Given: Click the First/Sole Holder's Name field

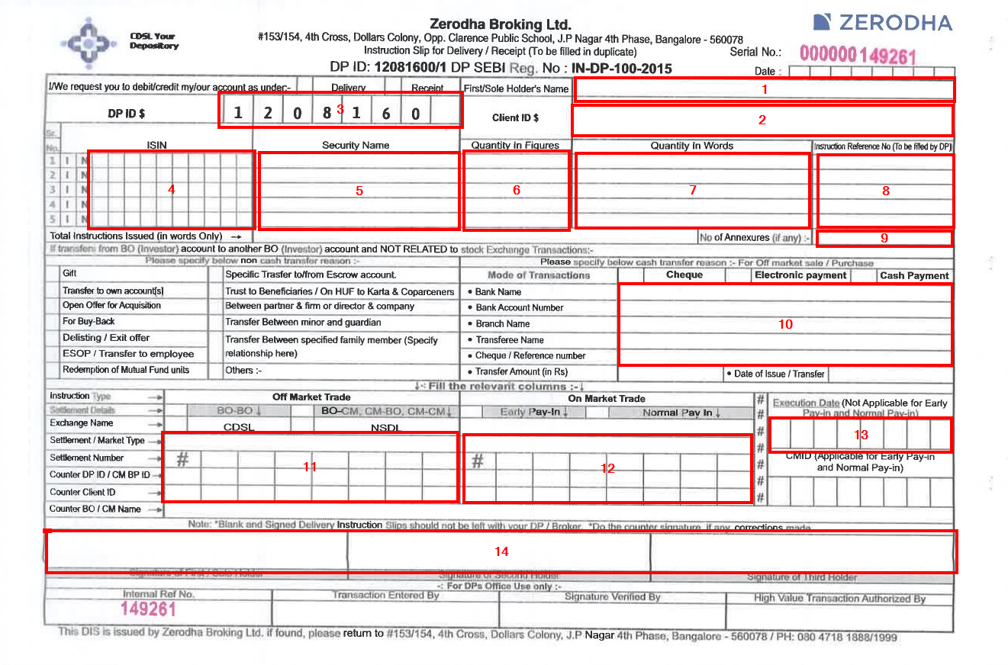Looking at the screenshot, I should pos(764,89).
